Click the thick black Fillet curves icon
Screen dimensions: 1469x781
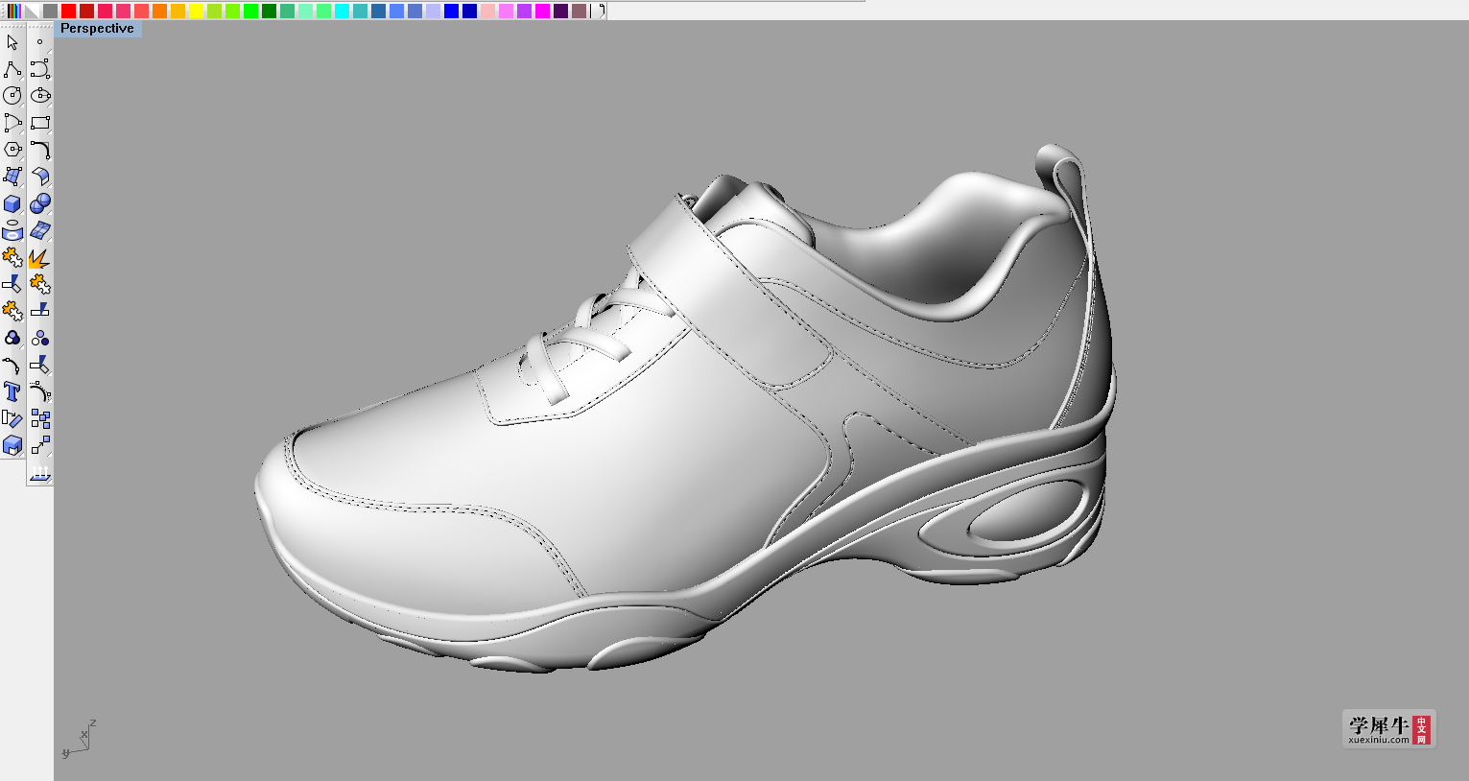click(x=39, y=150)
